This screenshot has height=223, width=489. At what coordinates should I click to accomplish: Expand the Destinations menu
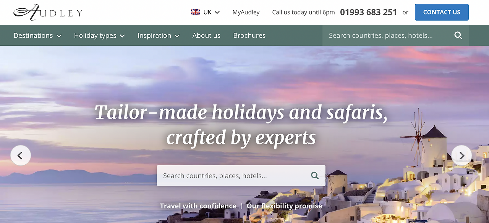coord(37,35)
